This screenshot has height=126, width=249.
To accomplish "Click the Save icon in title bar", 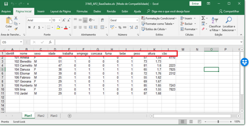I will point(6,4).
